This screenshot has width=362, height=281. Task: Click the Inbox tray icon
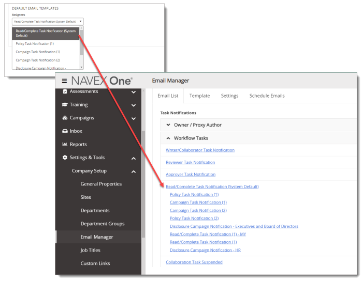[65, 131]
